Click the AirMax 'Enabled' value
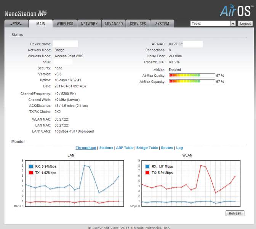The height and width of the screenshot is (229, 256). click(x=175, y=70)
